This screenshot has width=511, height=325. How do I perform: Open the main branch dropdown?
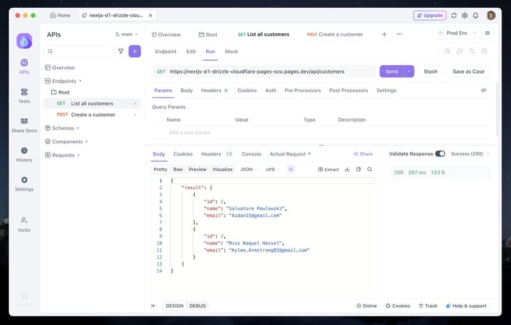click(x=126, y=34)
